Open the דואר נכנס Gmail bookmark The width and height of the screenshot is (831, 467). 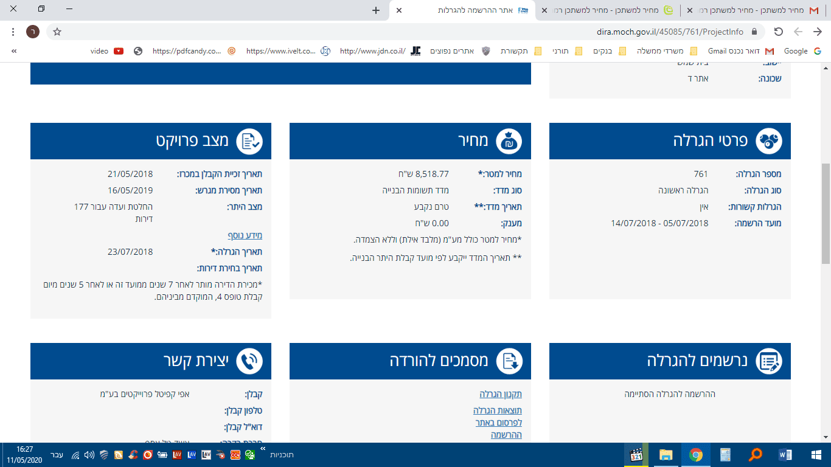[x=741, y=51]
